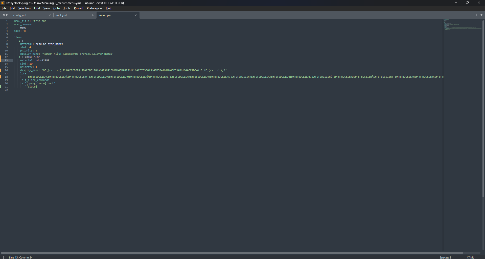Click the next tab arrow icon
Image resolution: width=485 pixels, height=259 pixels.
7,15
